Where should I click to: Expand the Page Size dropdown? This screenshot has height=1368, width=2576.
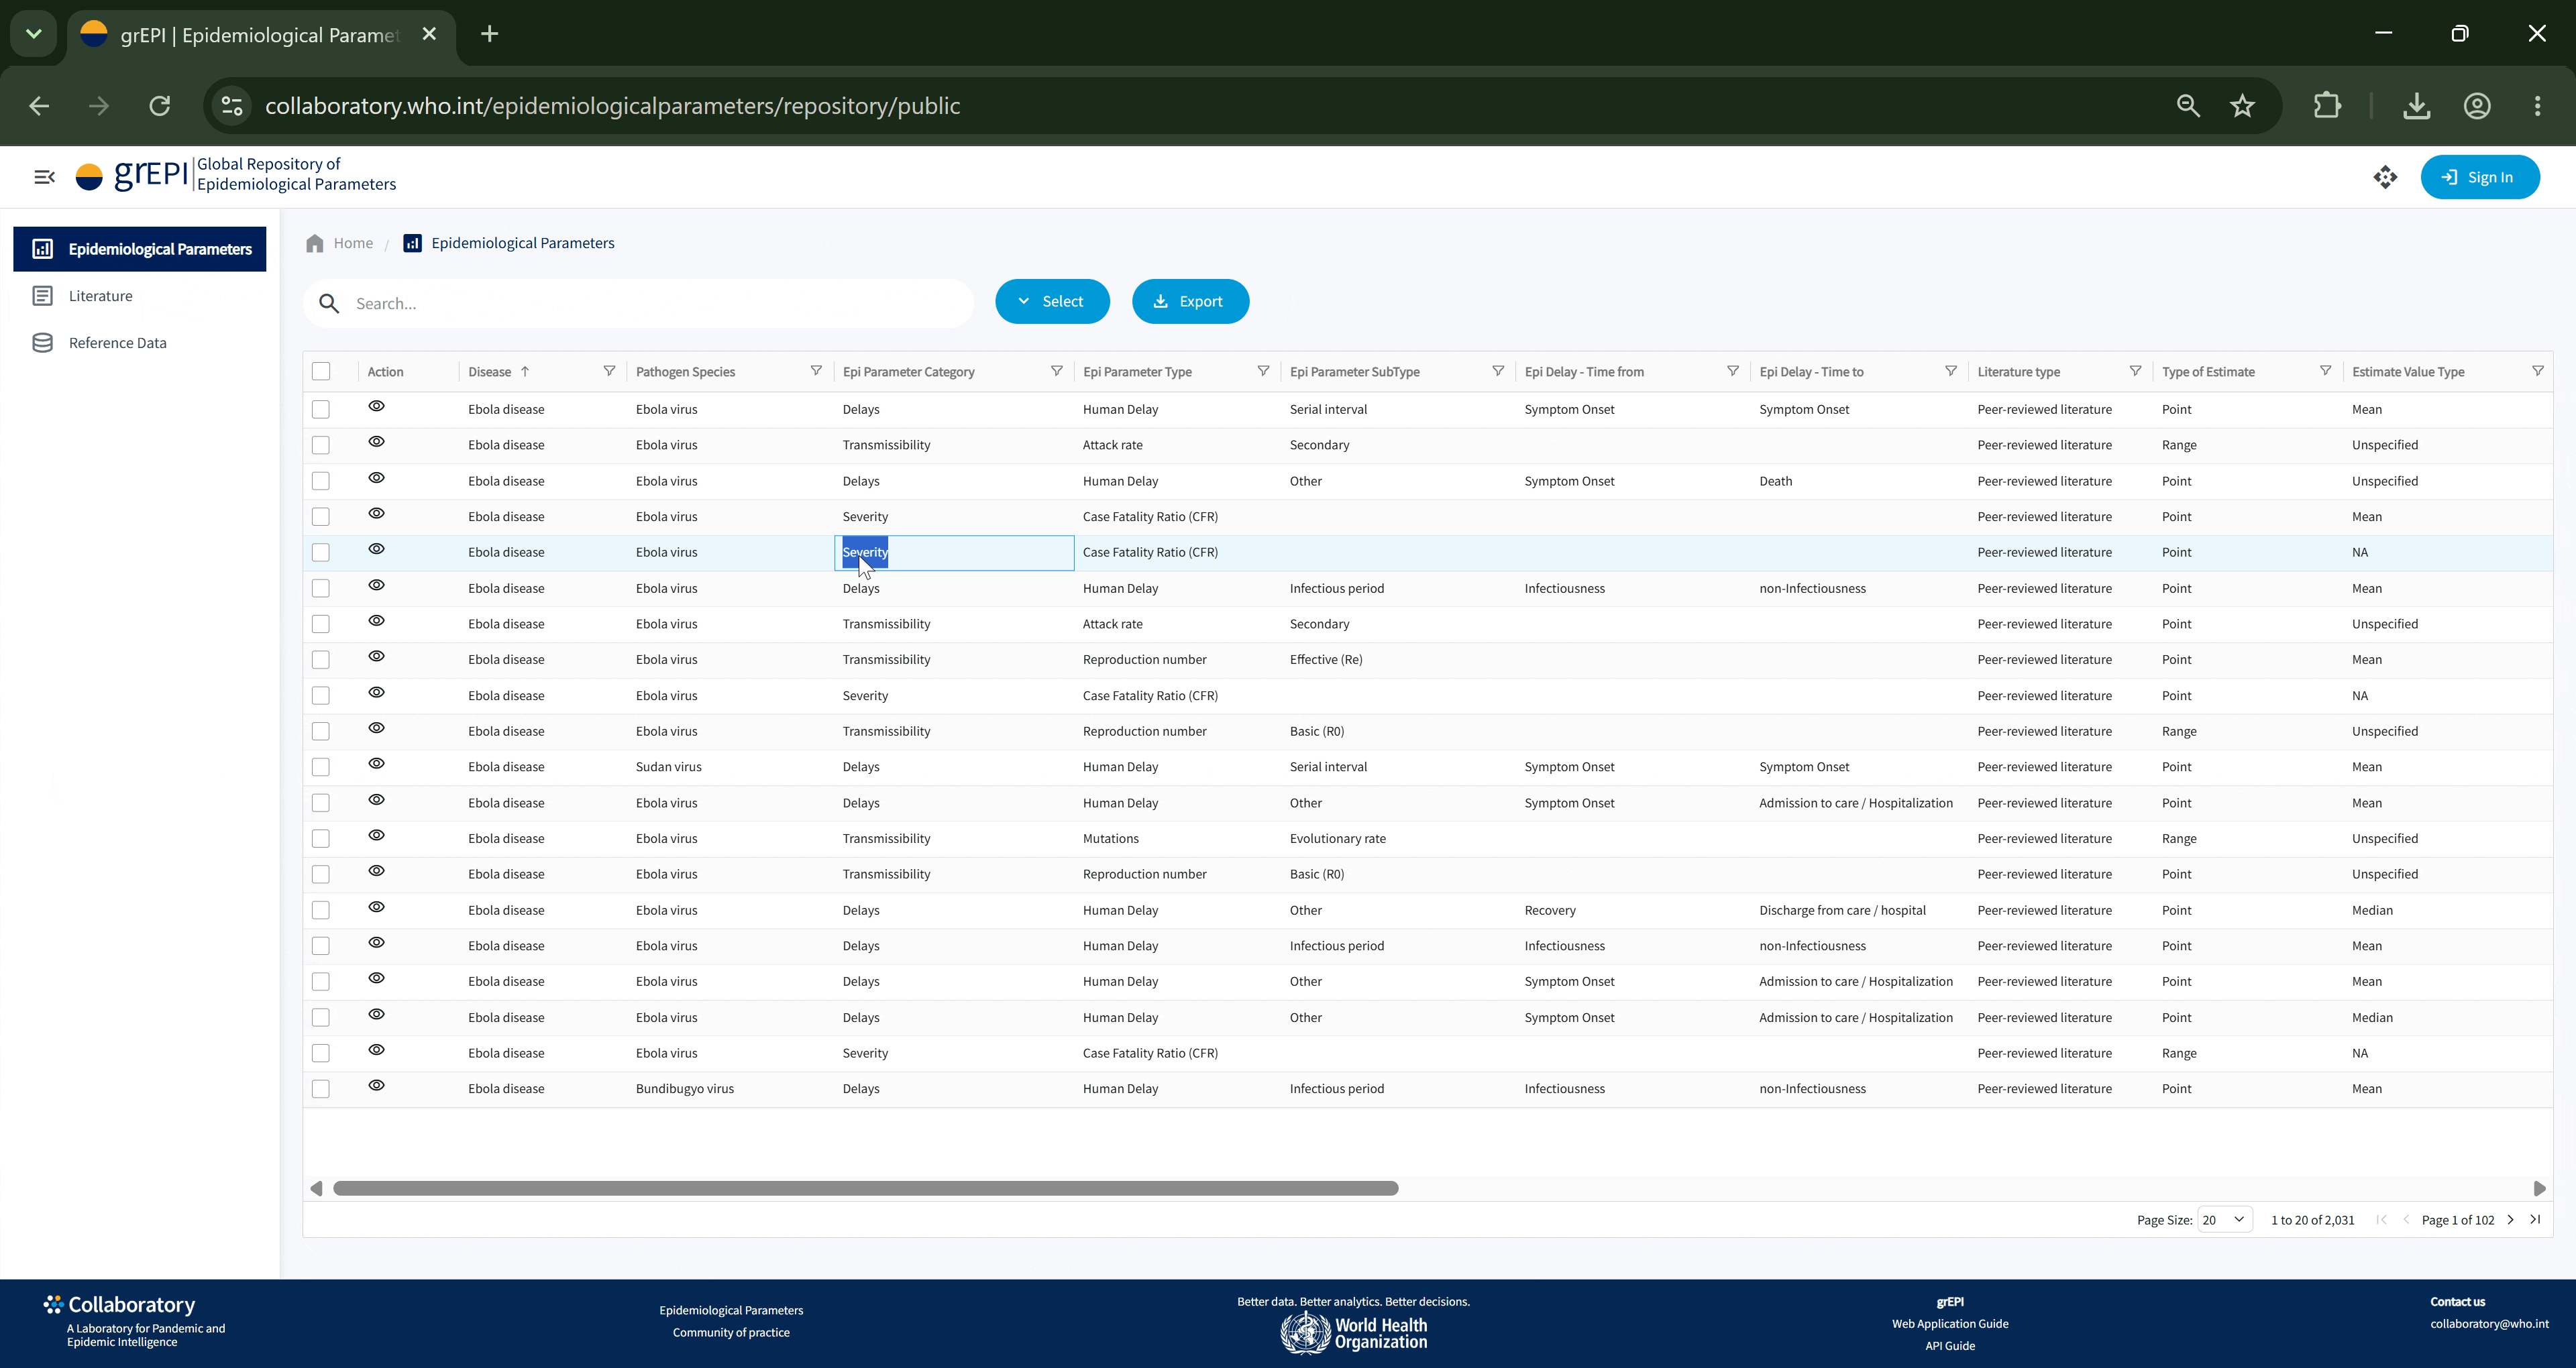[x=2225, y=1219]
